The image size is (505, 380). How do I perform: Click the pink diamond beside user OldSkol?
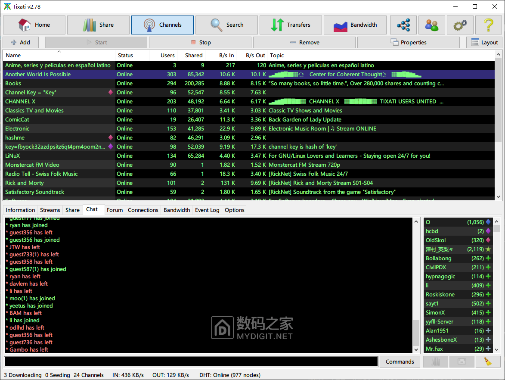tap(488, 240)
